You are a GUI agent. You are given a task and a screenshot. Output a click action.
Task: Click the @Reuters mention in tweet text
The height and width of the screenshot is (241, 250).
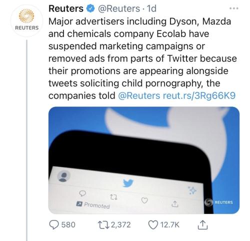(x=139, y=95)
